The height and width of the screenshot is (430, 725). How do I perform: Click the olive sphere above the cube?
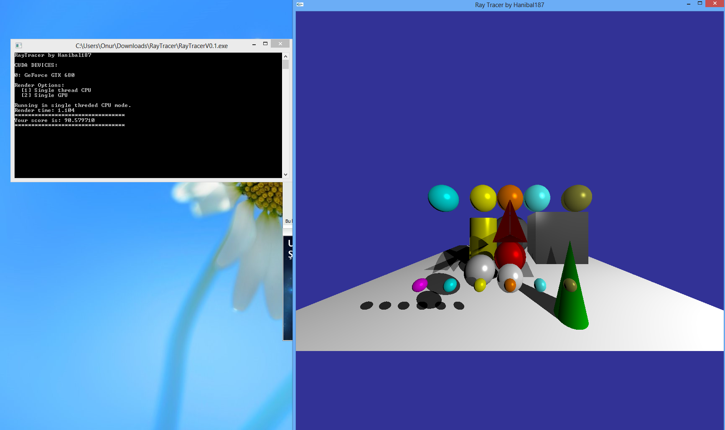pos(577,198)
